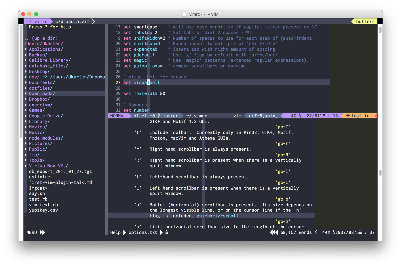Click the options.txt filename in help statusline
Image resolution: width=401 pixels, height=267 pixels.
143,233
